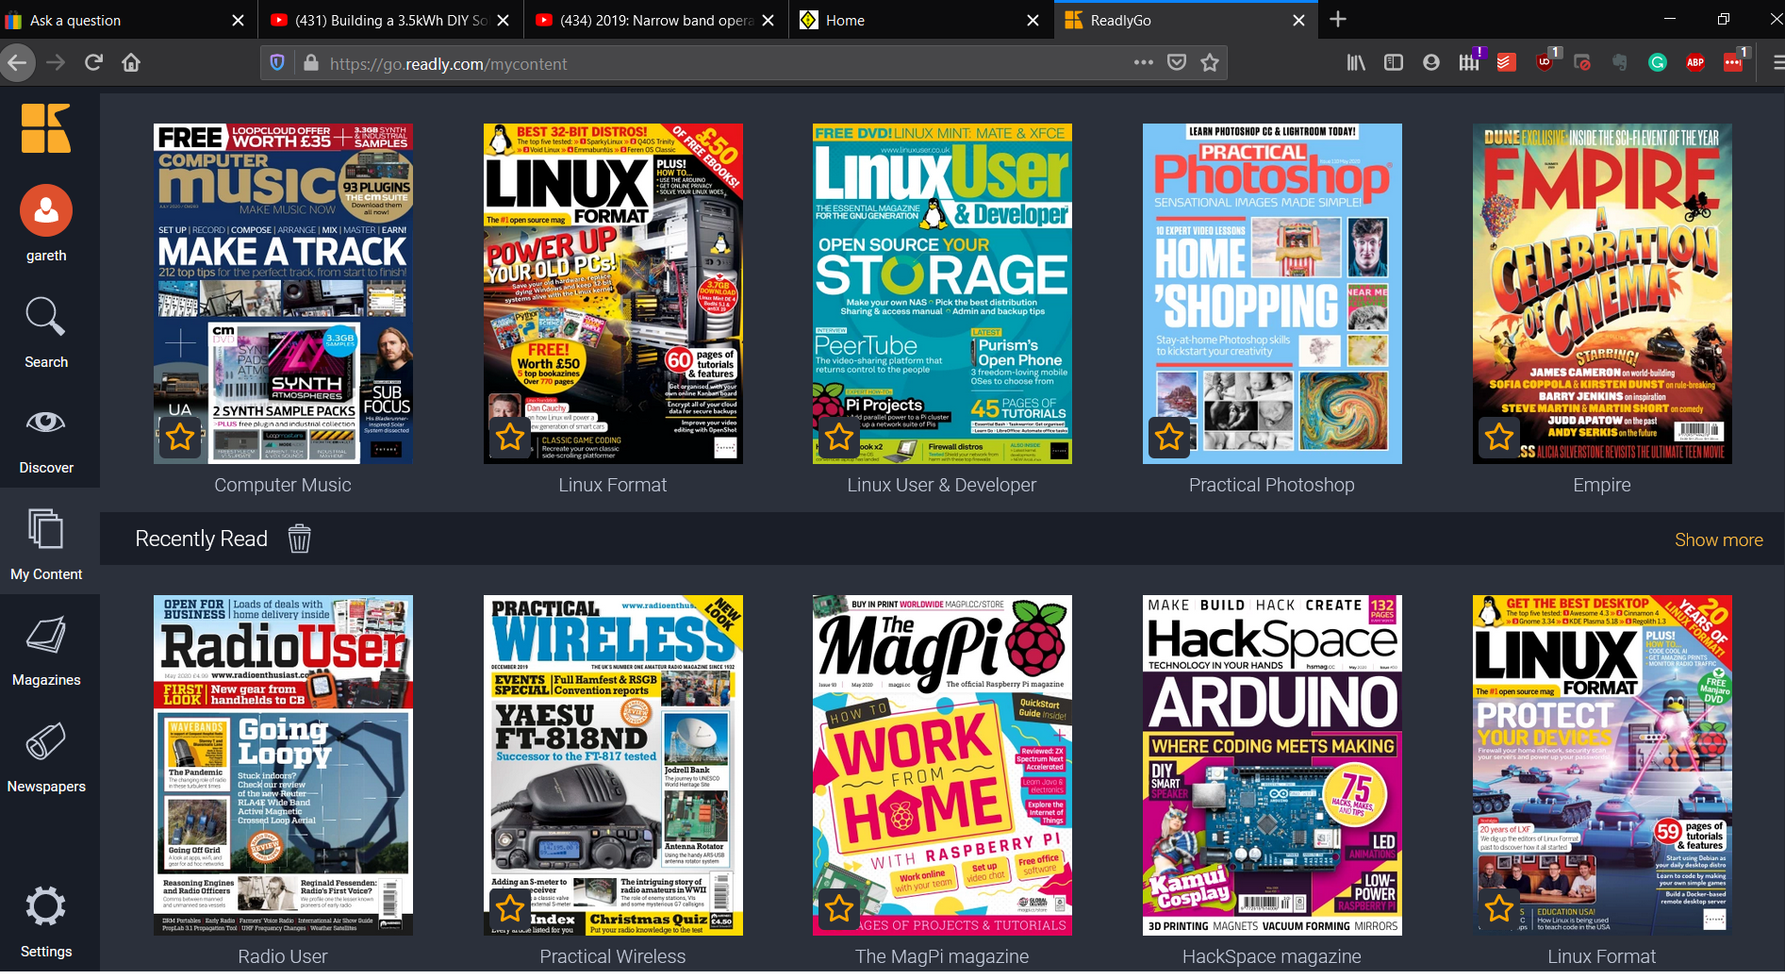The width and height of the screenshot is (1785, 979).
Task: Toggle favorite star on Empire
Action: point(1499,437)
